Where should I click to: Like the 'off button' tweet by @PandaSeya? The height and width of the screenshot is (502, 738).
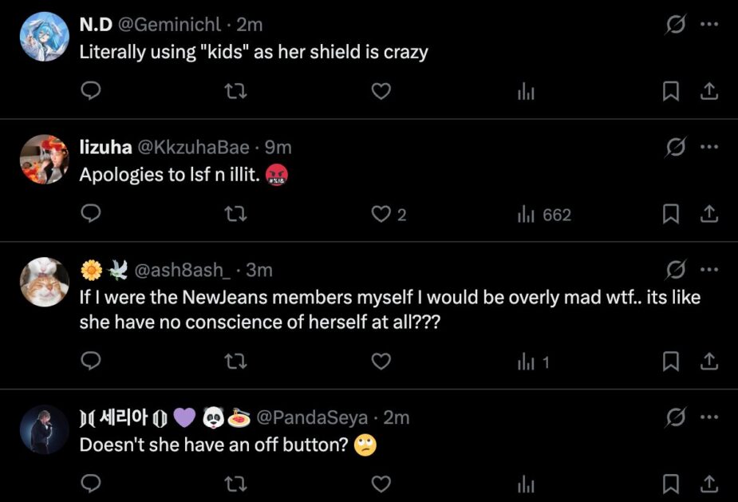point(381,484)
